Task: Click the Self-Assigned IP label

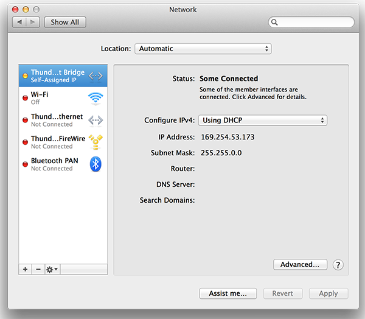Action: point(54,80)
